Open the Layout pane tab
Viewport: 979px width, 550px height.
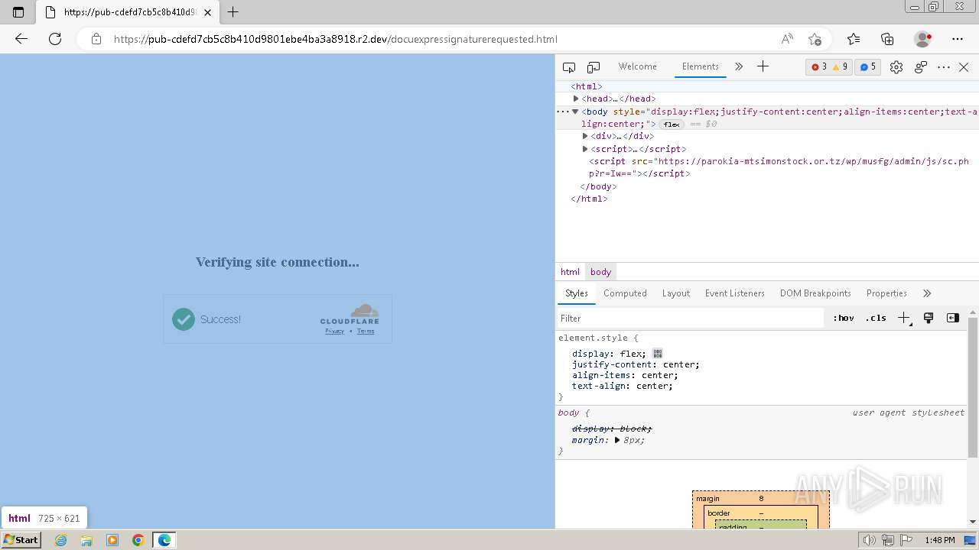676,293
